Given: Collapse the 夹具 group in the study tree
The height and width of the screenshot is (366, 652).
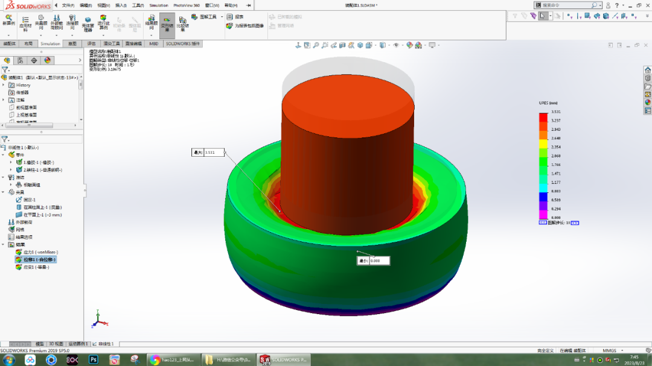Looking at the screenshot, I should tap(4, 191).
